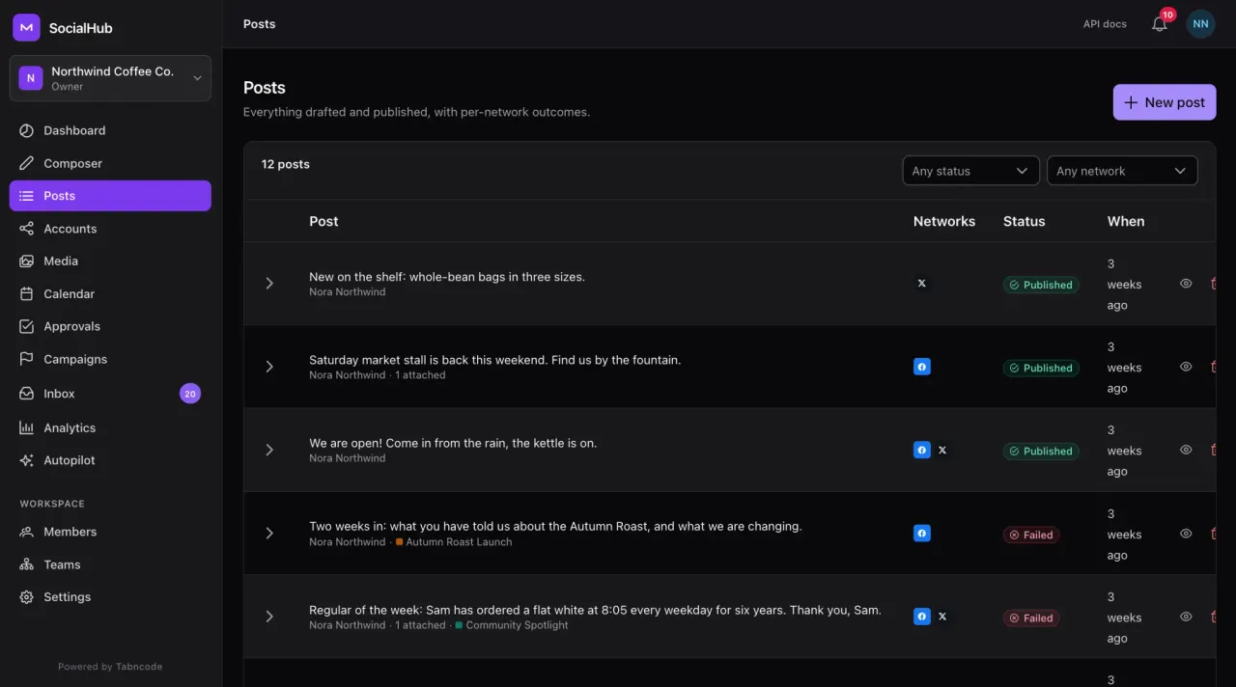Expand the Autumn Roast feedback post row
Screen dimensions: 1236x687
pos(269,533)
